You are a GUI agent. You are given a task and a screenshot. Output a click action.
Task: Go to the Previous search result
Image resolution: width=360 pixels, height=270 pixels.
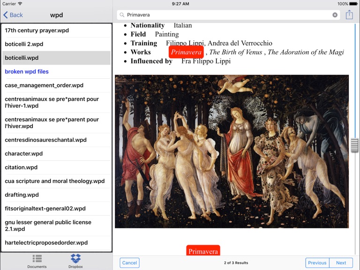pos(317,262)
